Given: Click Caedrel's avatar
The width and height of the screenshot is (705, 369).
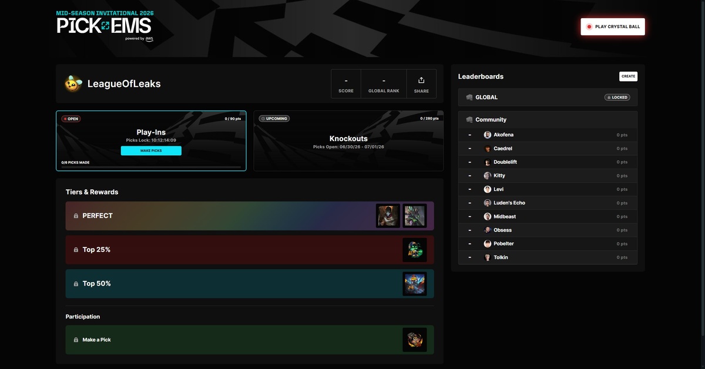Looking at the screenshot, I should pyautogui.click(x=488, y=149).
